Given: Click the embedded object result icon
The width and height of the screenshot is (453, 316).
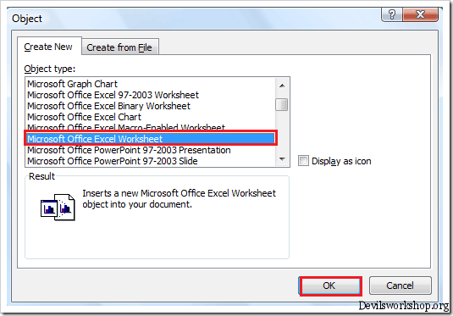Looking at the screenshot, I should [58, 208].
